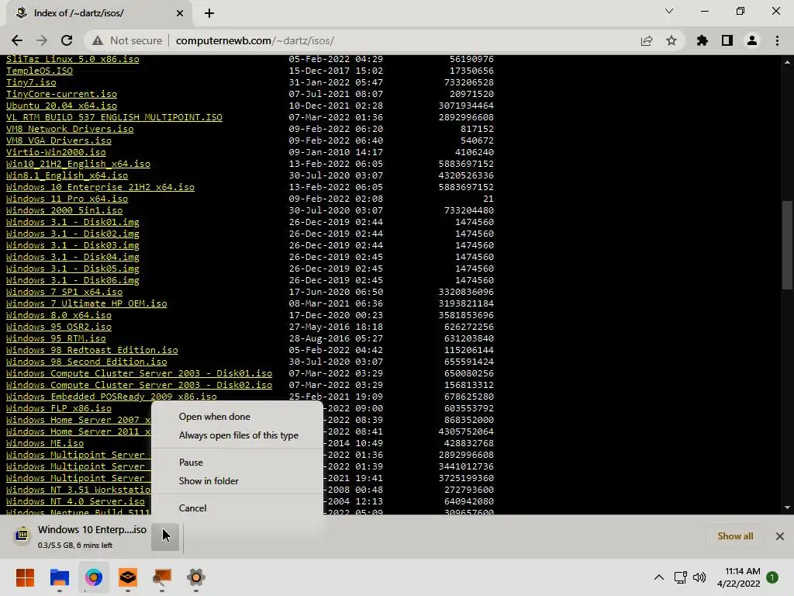Download Ubuntu_20.04_x64.iso

pyautogui.click(x=61, y=106)
